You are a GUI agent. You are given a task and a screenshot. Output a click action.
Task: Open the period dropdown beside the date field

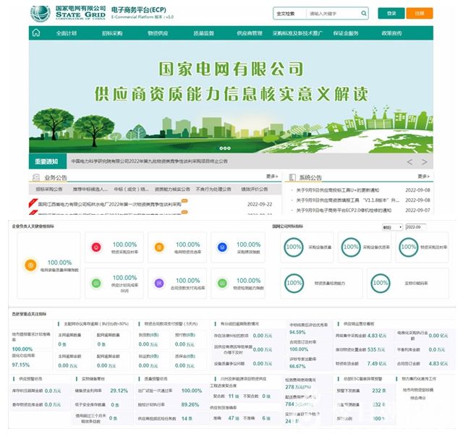click(x=391, y=226)
